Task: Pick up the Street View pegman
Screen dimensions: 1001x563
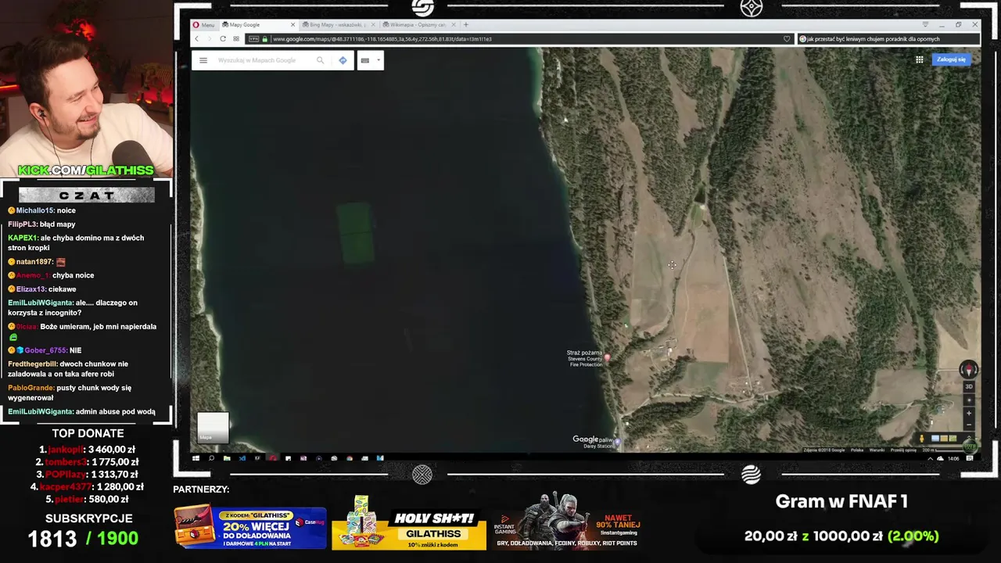Action: [922, 439]
